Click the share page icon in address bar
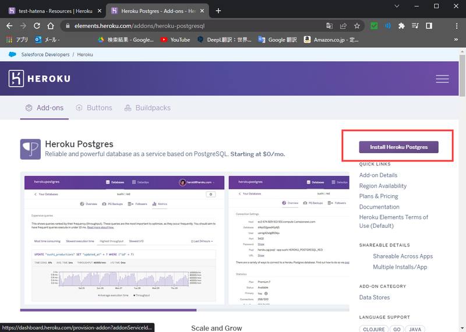This screenshot has width=466, height=332. 343,26
